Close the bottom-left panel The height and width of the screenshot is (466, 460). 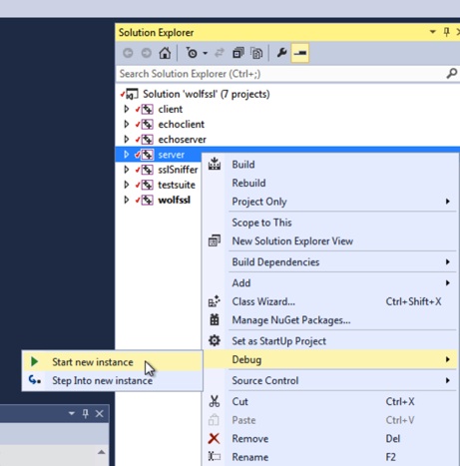[x=100, y=414]
